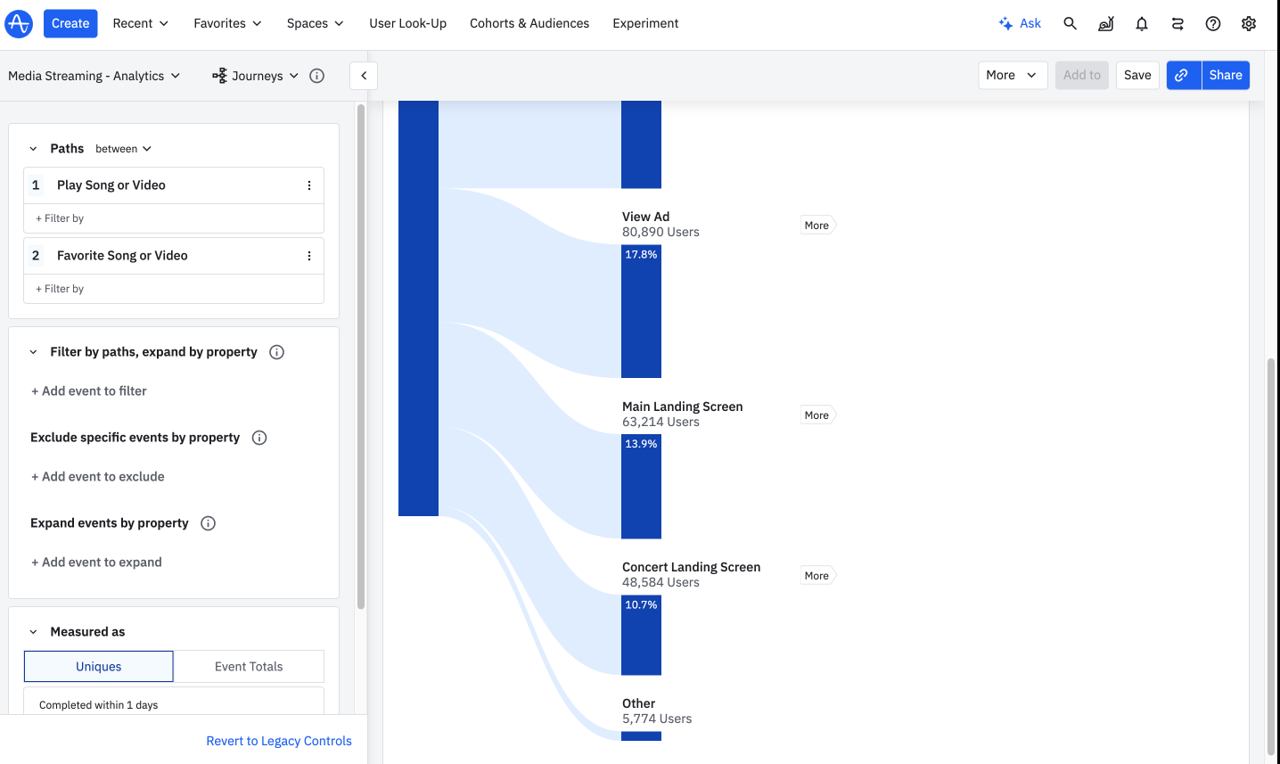This screenshot has height=764, width=1280.
Task: Open the More dropdown in the header
Action: 1013,75
